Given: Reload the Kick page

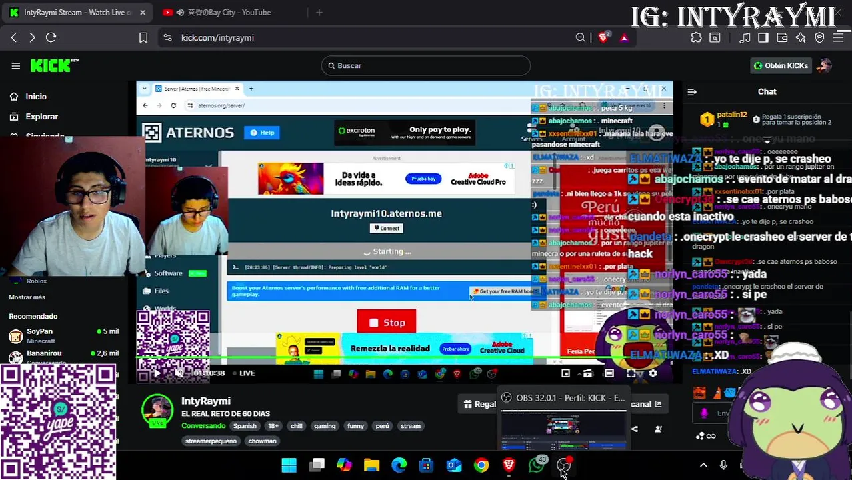Looking at the screenshot, I should (x=51, y=38).
